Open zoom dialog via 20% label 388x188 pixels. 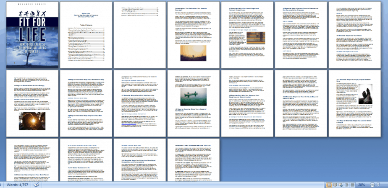point(362,185)
